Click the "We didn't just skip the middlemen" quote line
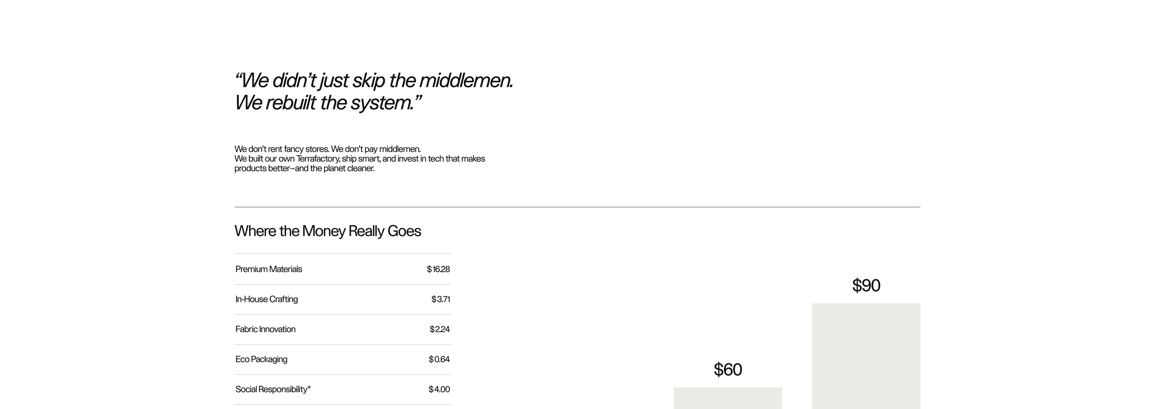This screenshot has width=1155, height=409. 373,81
